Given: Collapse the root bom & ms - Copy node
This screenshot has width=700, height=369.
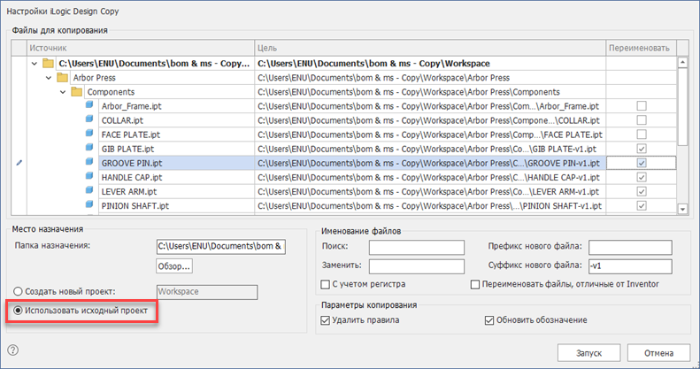Looking at the screenshot, I should pos(35,63).
